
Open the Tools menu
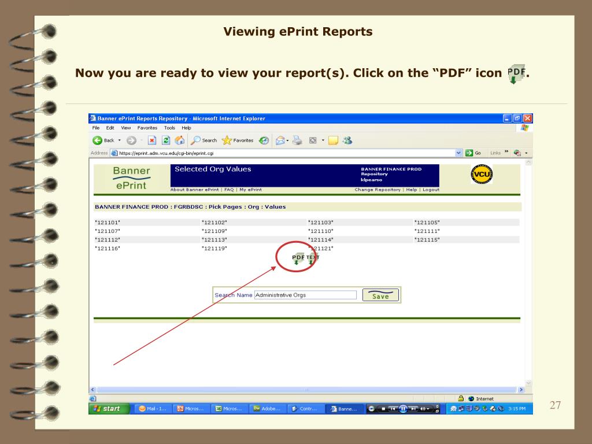[x=169, y=128]
